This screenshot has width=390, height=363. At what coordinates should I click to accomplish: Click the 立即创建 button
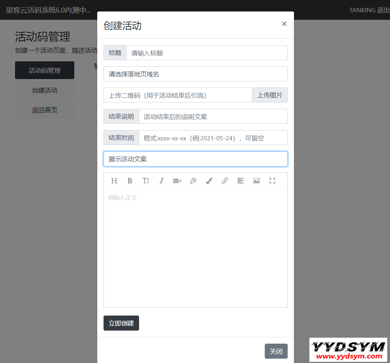pyautogui.click(x=121, y=323)
